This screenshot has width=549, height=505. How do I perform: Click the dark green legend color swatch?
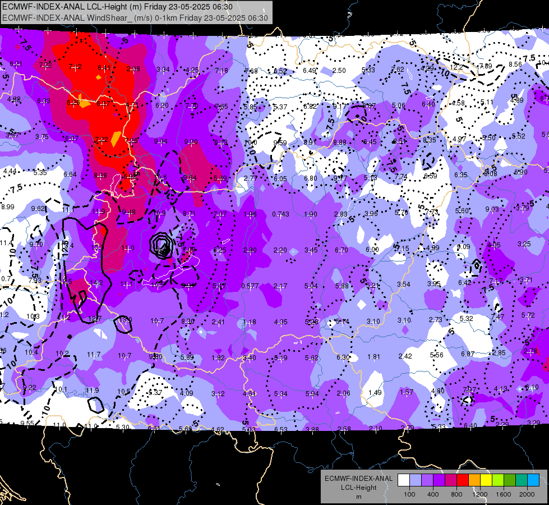pyautogui.click(x=510, y=480)
